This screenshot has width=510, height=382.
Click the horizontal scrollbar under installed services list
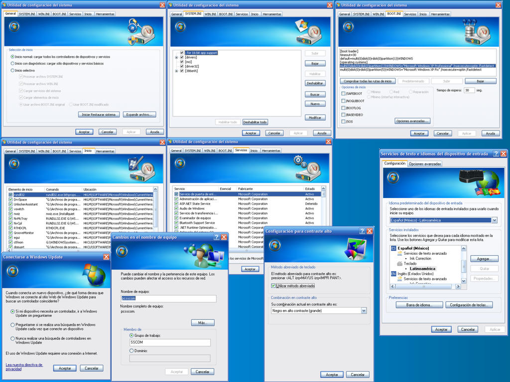click(x=425, y=286)
